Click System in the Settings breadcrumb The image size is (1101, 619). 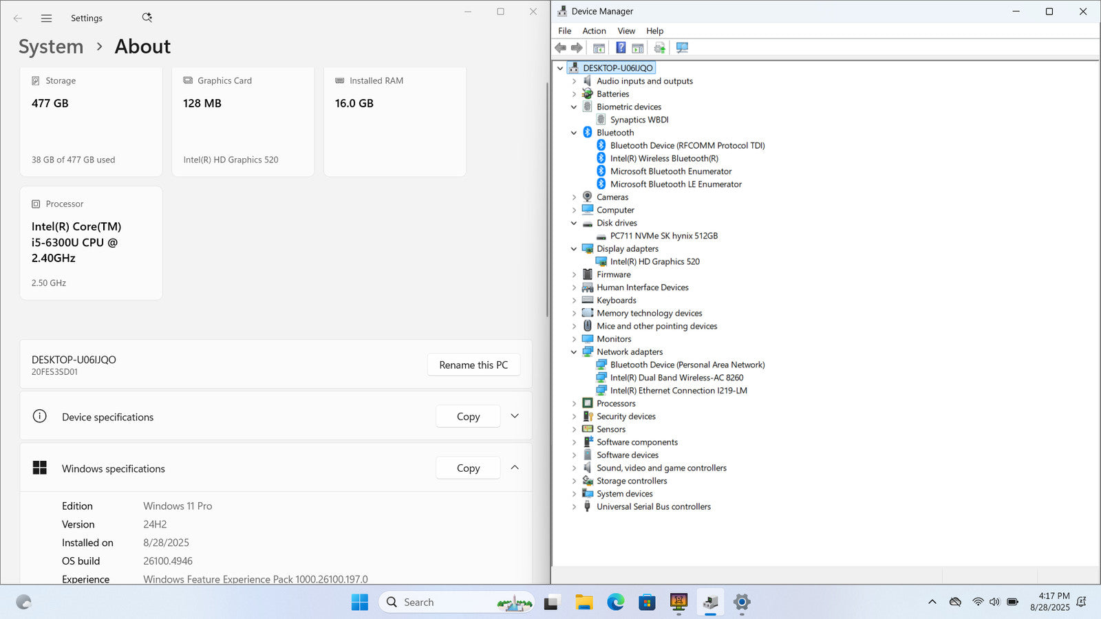[51, 47]
